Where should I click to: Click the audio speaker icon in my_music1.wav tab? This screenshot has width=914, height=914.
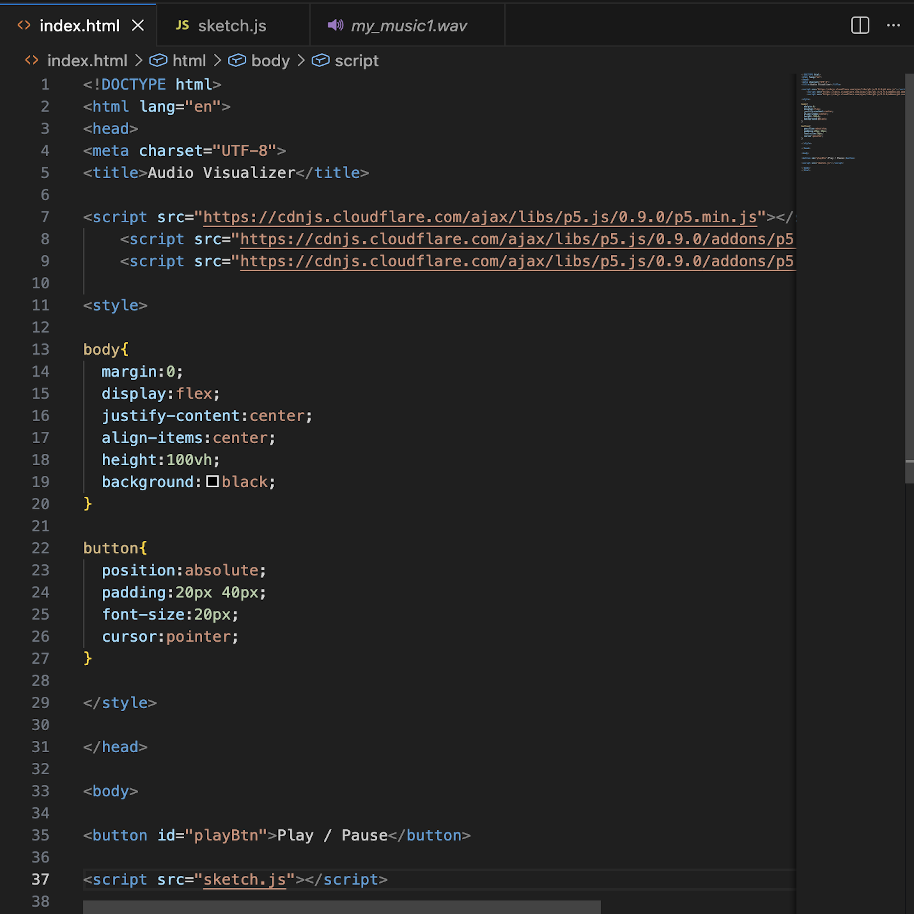(x=335, y=25)
